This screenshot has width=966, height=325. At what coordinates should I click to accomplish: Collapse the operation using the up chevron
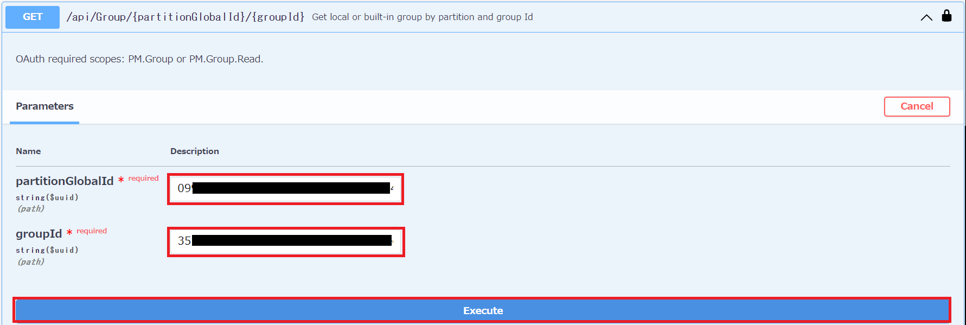pyautogui.click(x=926, y=17)
